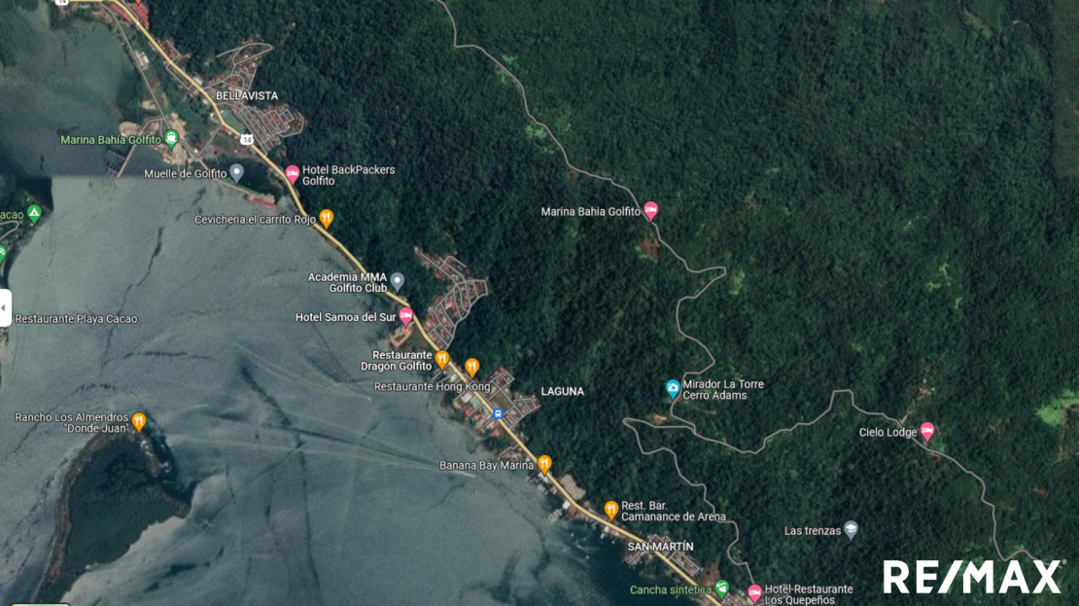Open Rest. Bar. Camanance de Arena pin
This screenshot has height=606, width=1079.
tap(611, 510)
